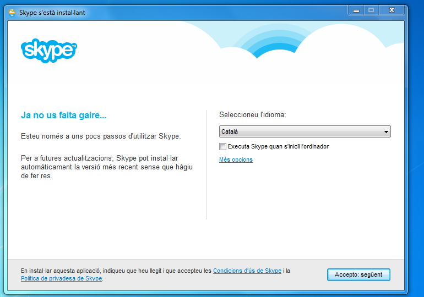Click the "Esteu només a uns pocs passos" sentence
Image resolution: width=424 pixels, height=297 pixels.
100,136
